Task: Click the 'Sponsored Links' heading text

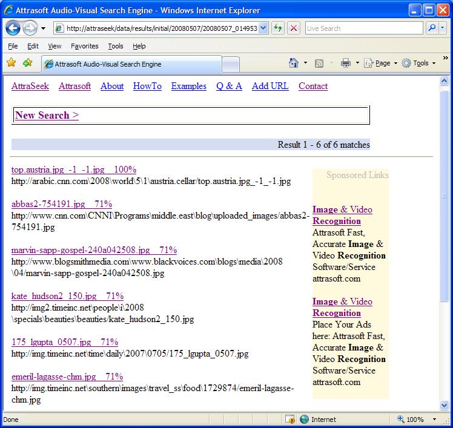Action: click(x=357, y=175)
